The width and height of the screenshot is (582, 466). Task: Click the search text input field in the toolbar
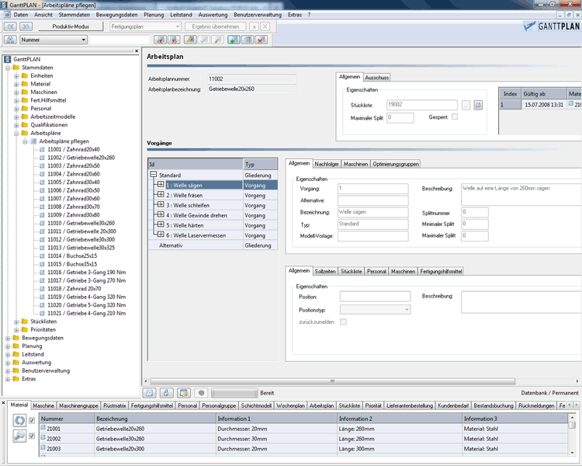(x=120, y=40)
